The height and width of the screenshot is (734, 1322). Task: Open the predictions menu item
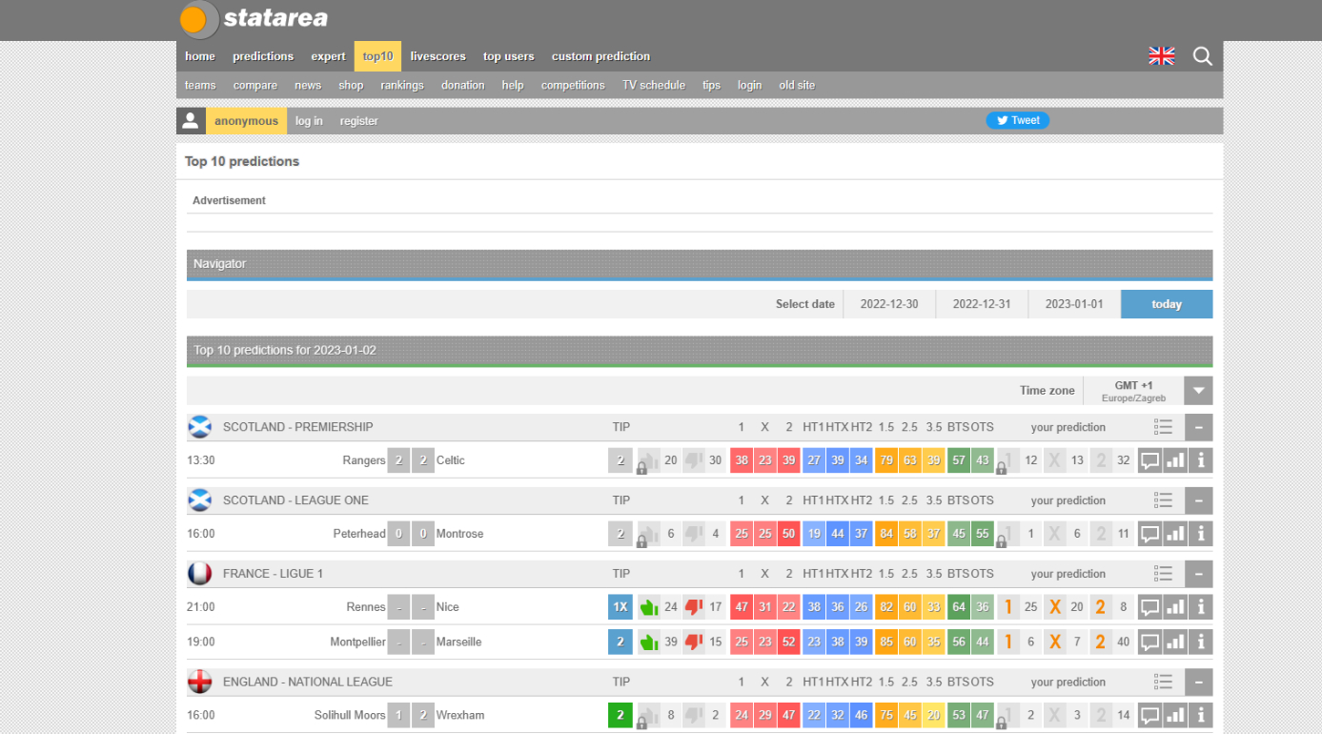[263, 56]
